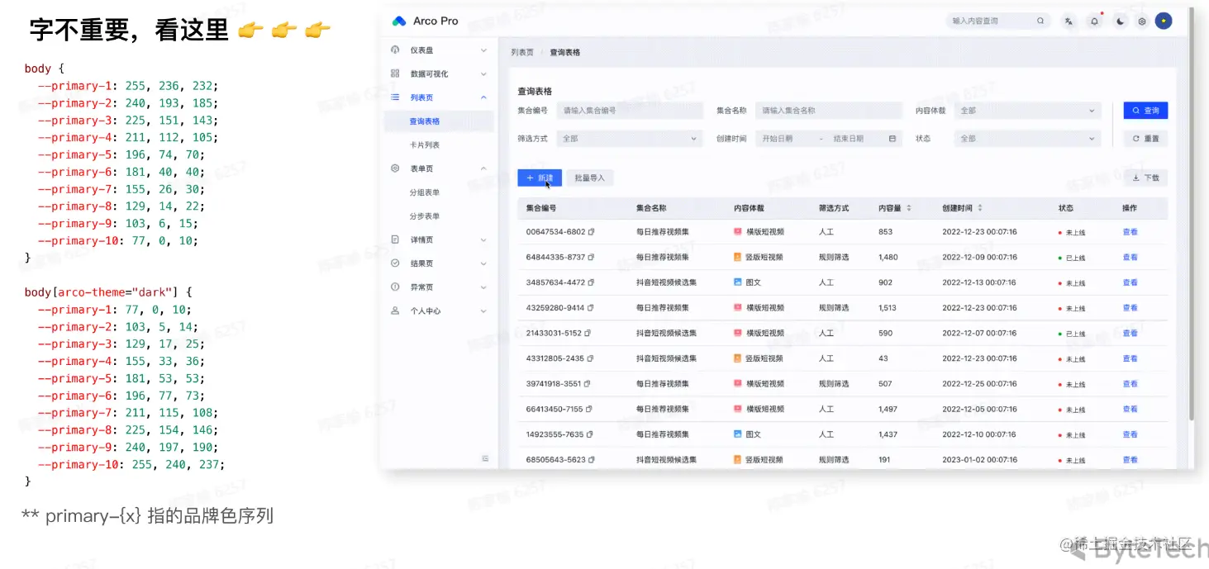The width and height of the screenshot is (1209, 569).
Task: Expand the 结果页 menu chevron
Action: coord(483,264)
